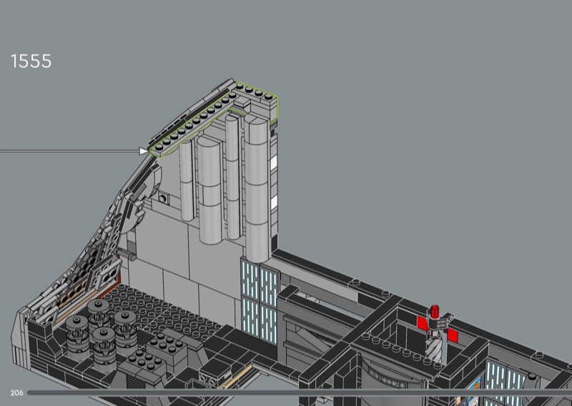The width and height of the screenshot is (572, 406).
Task: Click the small round stud on the grey wall
Action: 164,197
